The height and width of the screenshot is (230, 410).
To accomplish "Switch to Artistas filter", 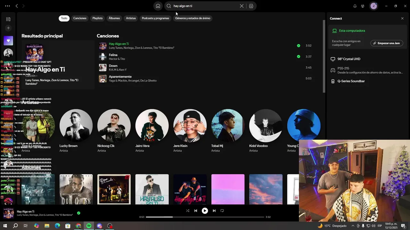I will (x=131, y=18).
